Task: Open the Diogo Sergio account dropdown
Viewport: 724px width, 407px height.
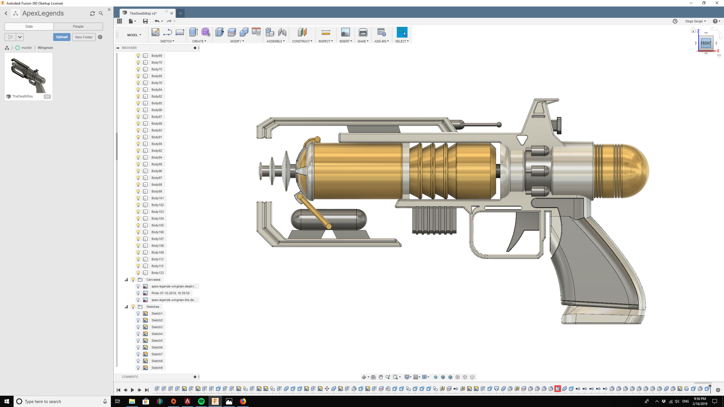Action: point(695,21)
